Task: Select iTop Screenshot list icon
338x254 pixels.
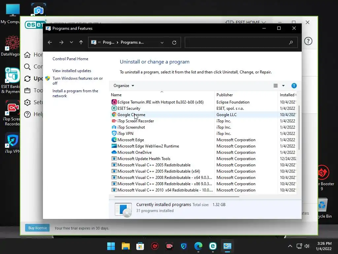Action: click(x=114, y=127)
